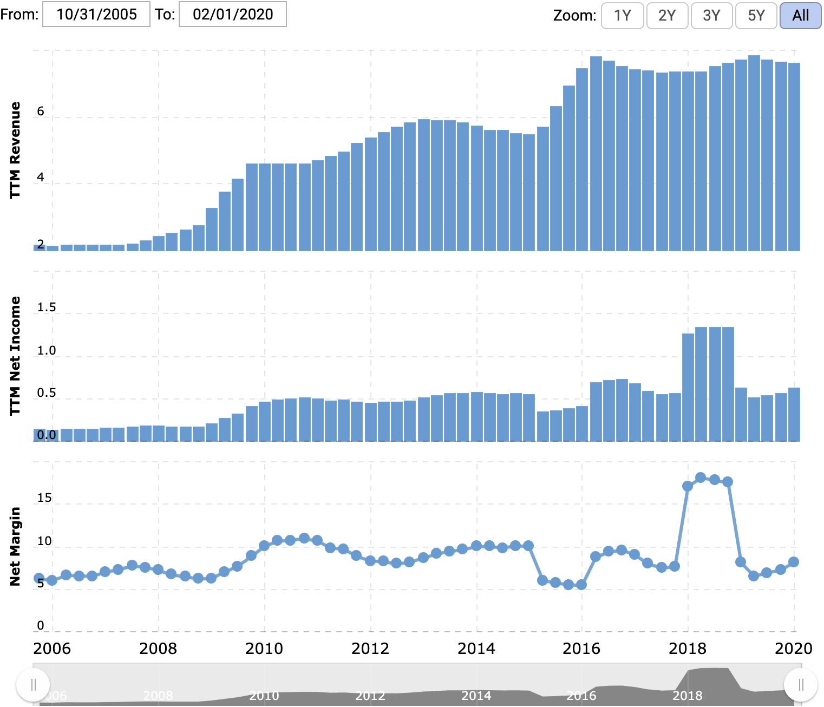Select the 1Y zoom button
The width and height of the screenshot is (824, 707).
click(x=623, y=16)
